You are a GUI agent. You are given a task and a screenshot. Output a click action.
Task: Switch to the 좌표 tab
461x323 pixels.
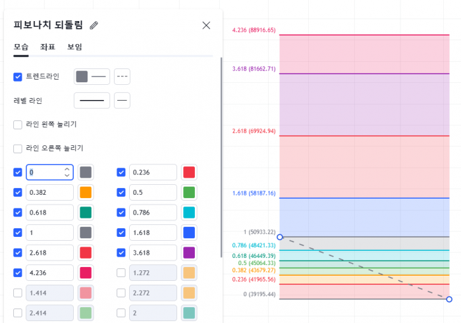(x=47, y=47)
